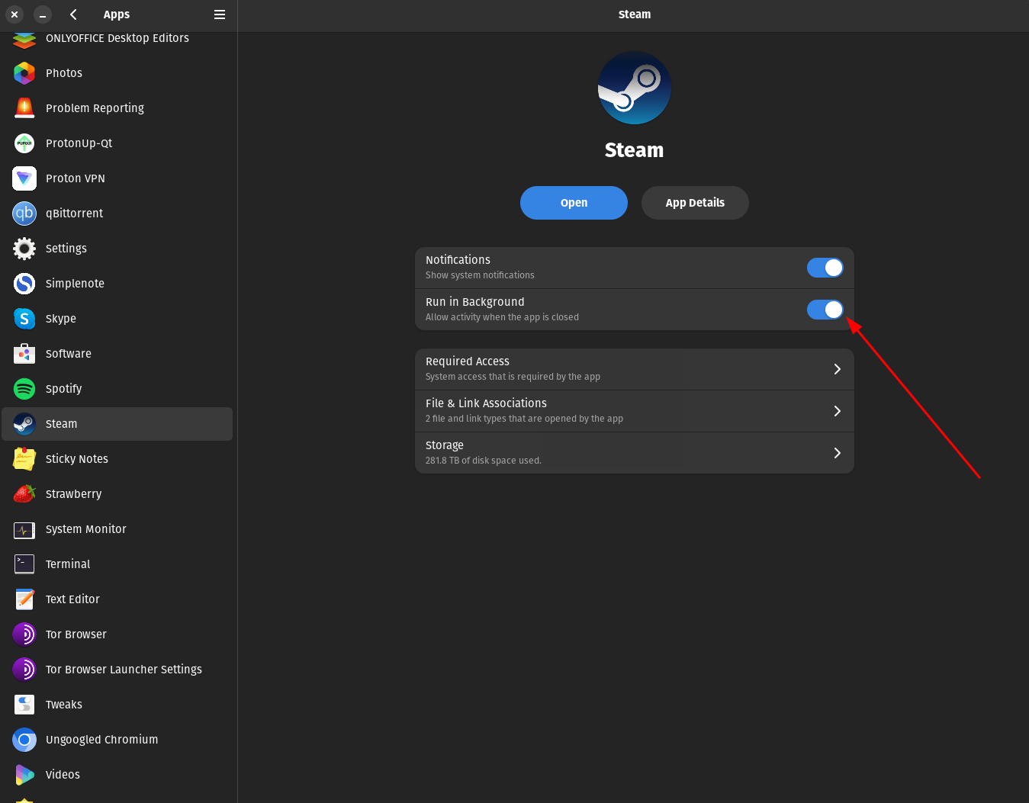The height and width of the screenshot is (803, 1029).
Task: Click '2 file and link types' subtitle
Action: pyautogui.click(x=524, y=419)
